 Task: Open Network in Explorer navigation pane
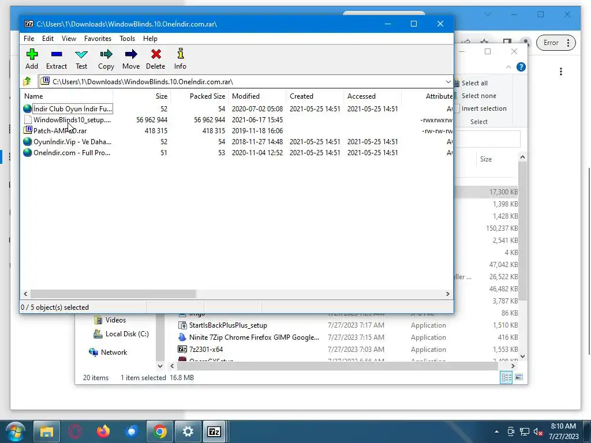(x=114, y=352)
